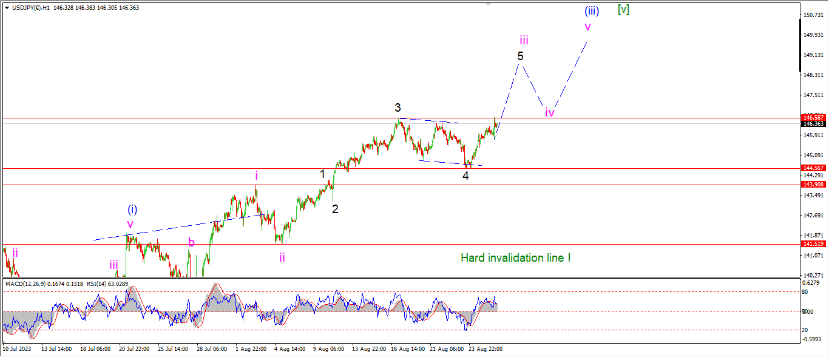Click the 149.131 price axis value

[x=813, y=55]
